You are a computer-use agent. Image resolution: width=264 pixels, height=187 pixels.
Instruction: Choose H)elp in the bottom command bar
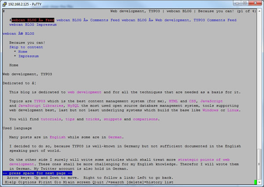[x=11, y=182]
